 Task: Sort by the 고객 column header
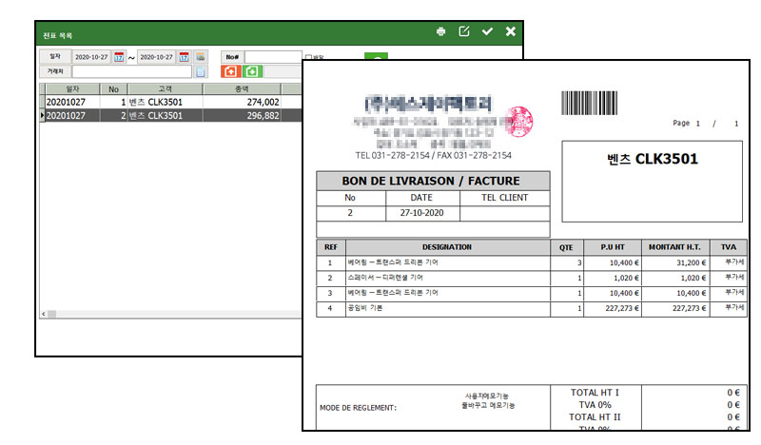tap(165, 88)
